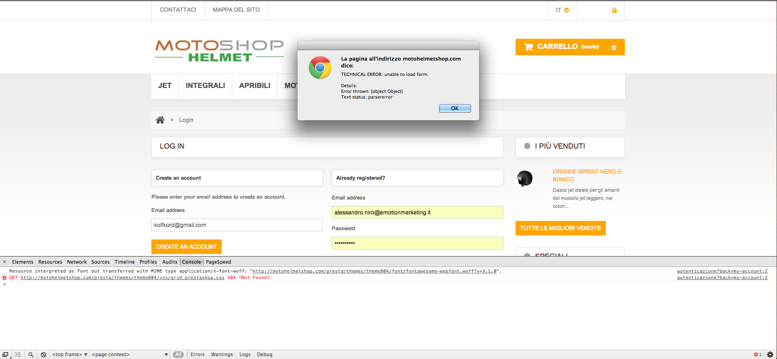Click the DevTools search magnifier icon
Image resolution: width=777 pixels, height=359 pixels.
coord(31,355)
